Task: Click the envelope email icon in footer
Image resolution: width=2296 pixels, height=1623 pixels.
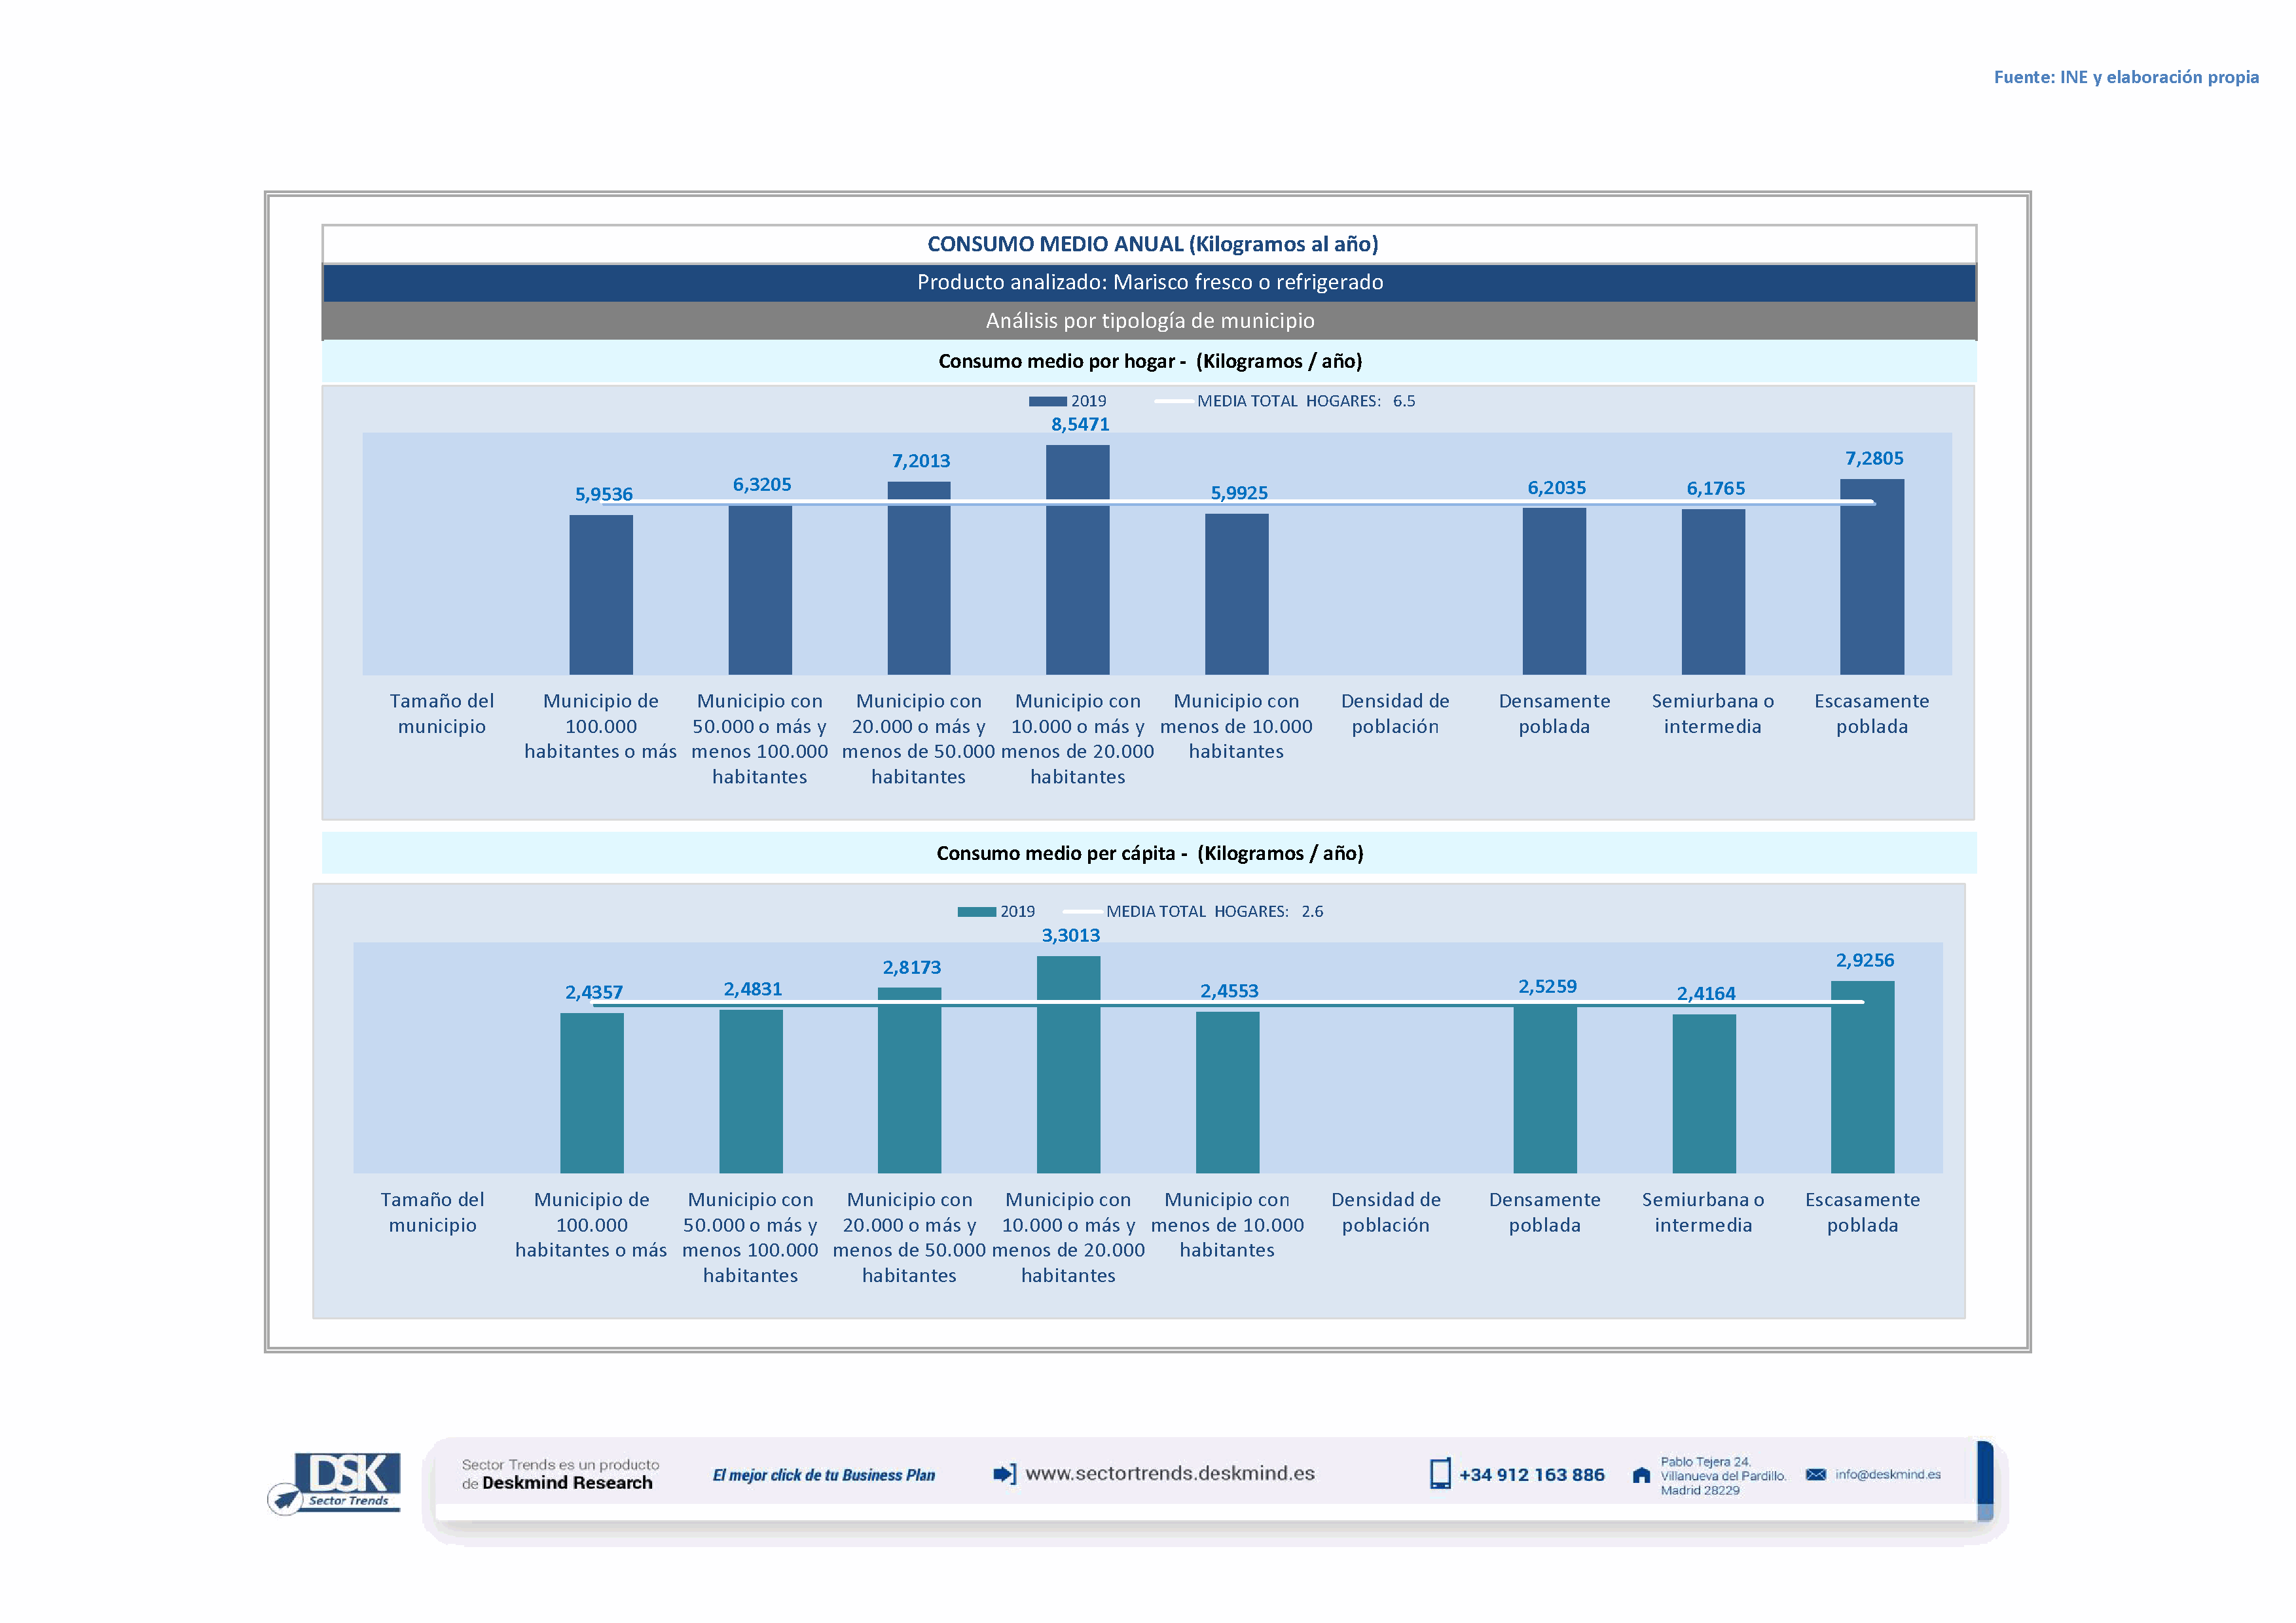Action: (x=1816, y=1474)
